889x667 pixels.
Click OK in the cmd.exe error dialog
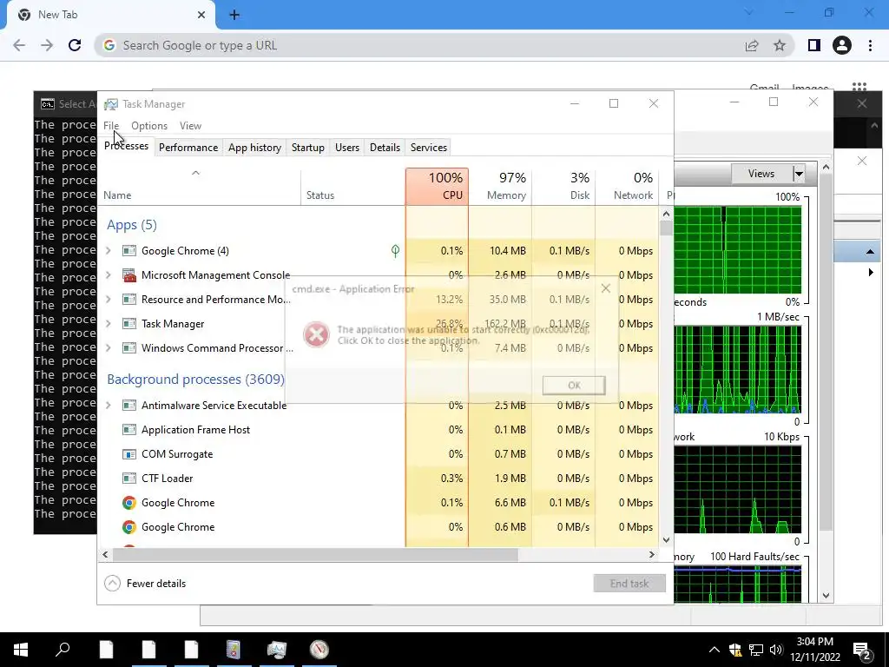point(574,386)
